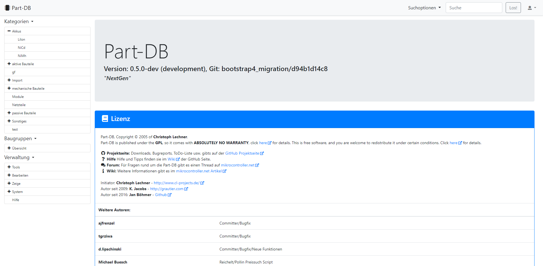The width and height of the screenshot is (543, 266).
Task: Click the Forum speech bubbles icon
Action: [103, 165]
